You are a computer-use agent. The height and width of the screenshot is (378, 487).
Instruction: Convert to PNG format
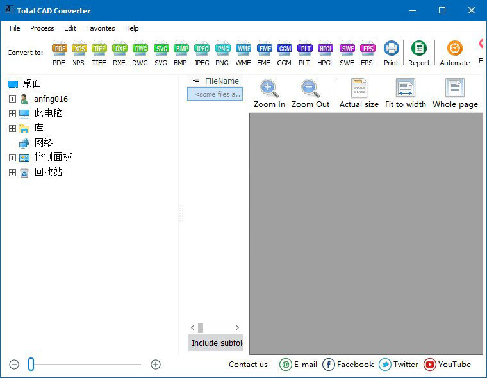222,53
